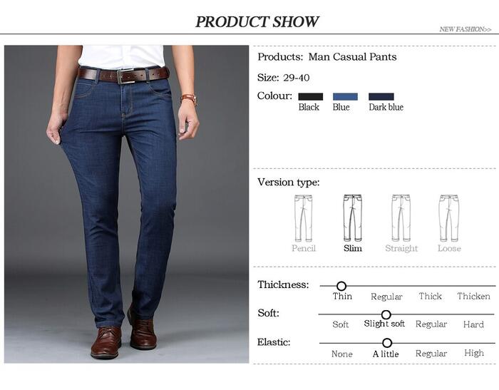Click the Pencil fit pants icon
This screenshot has width=499, height=390.
304,218
